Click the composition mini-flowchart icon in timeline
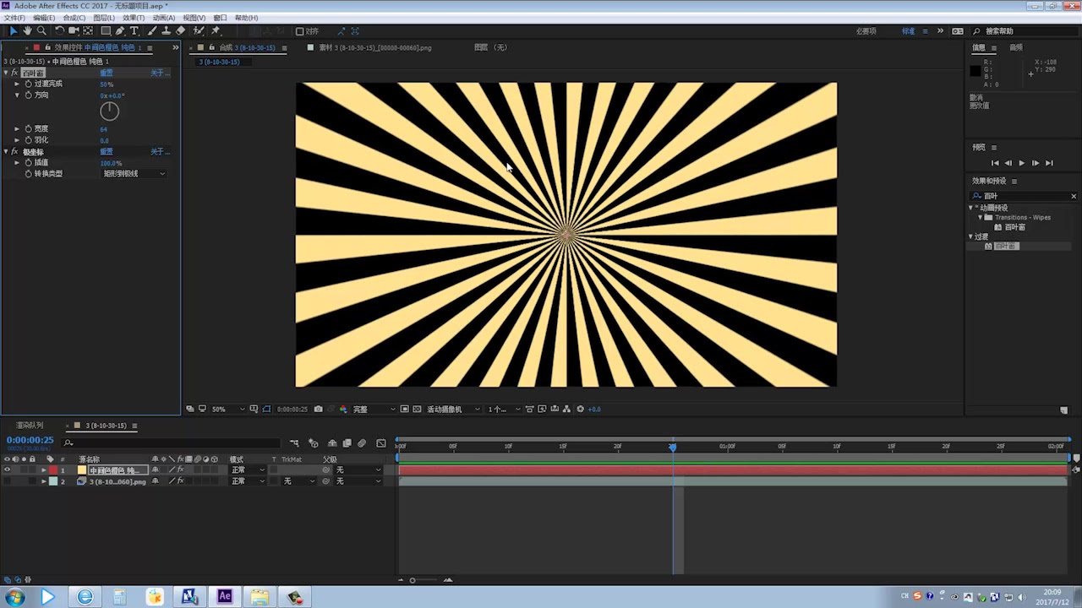The height and width of the screenshot is (608, 1082). point(294,443)
